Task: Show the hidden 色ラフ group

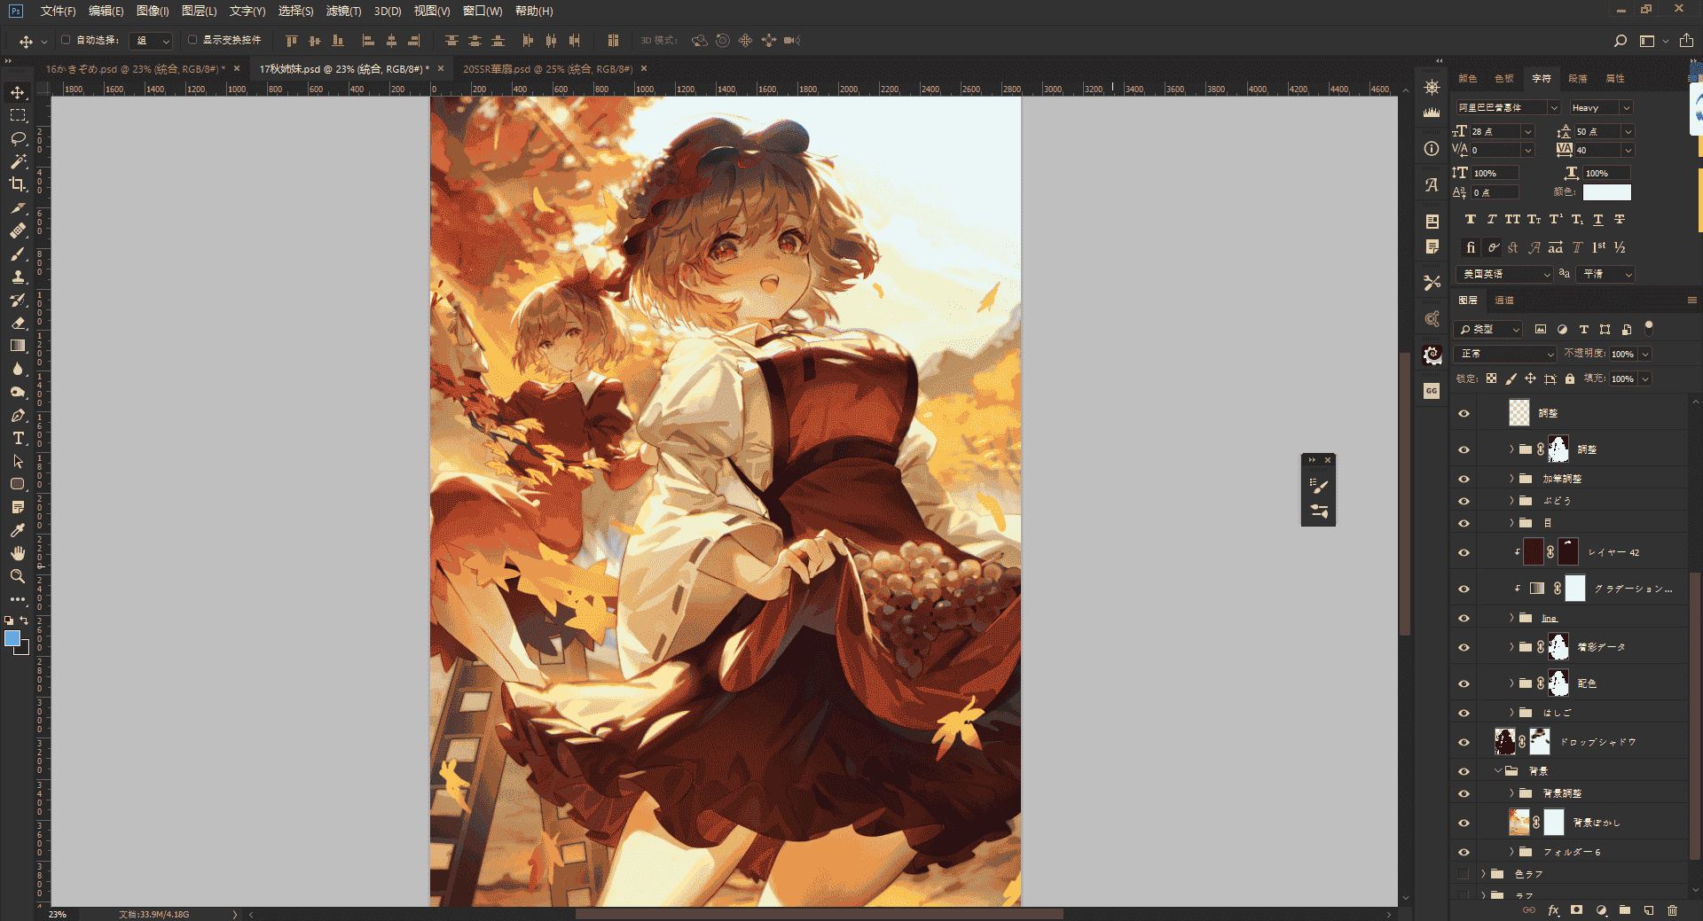Action: tap(1464, 874)
